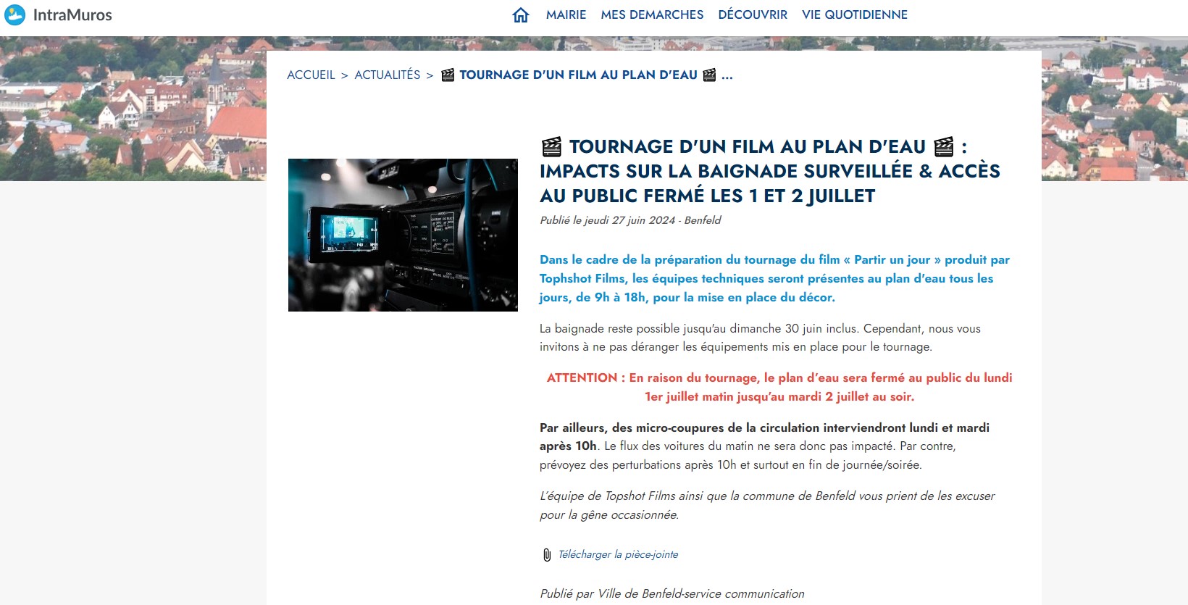1188x605 pixels.
Task: Click the current article title in breadcrumb
Action: [x=578, y=75]
